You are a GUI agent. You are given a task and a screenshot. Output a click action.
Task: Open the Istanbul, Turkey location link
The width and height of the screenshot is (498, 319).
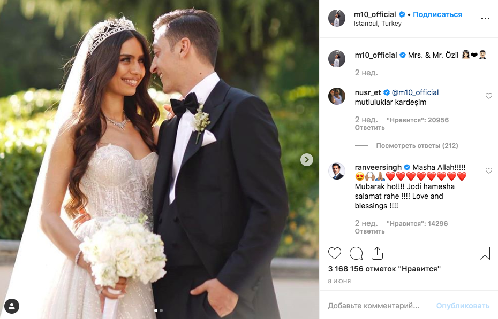pyautogui.click(x=378, y=24)
